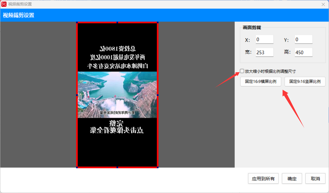The width and height of the screenshot is (329, 193).
Task: Click the 高 height field showing 450
Action: coord(303,52)
